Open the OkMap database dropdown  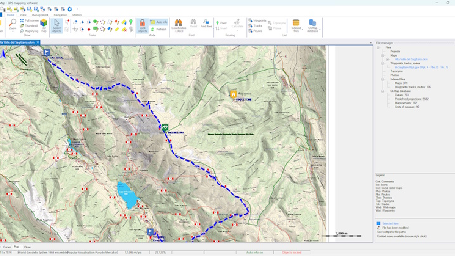click(313, 25)
